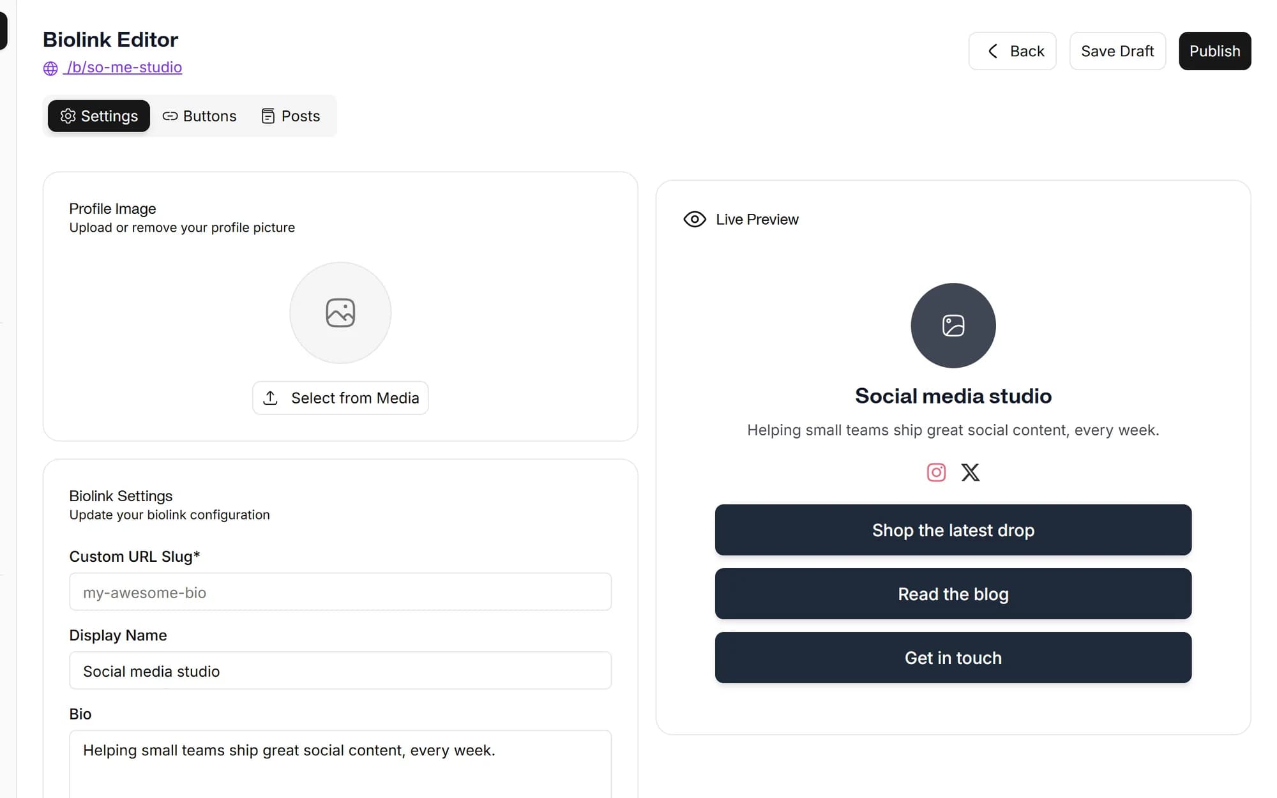Click into the Bio text area

(340, 764)
